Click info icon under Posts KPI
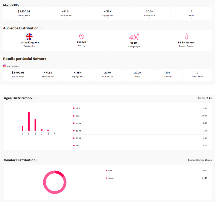 (x=191, y=18)
